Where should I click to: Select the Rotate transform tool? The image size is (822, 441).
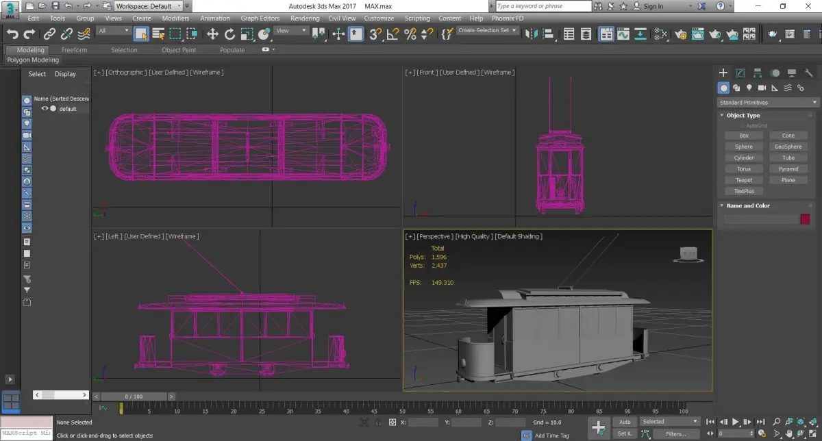229,34
